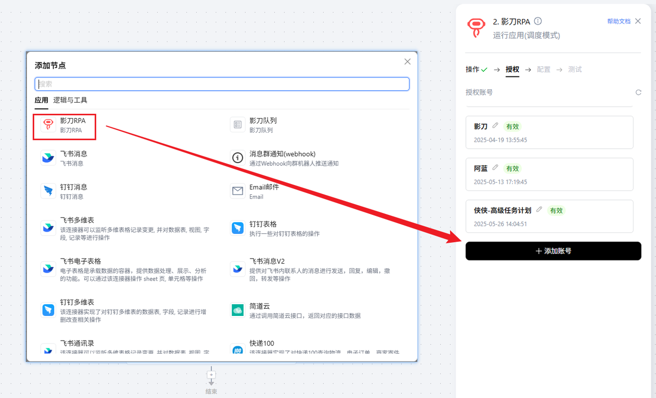Go to the 测试 step

(575, 69)
